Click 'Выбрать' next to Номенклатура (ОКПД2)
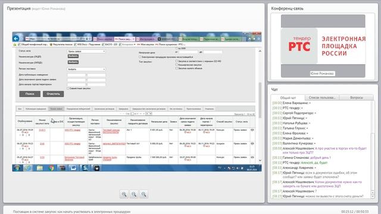This screenshot has height=214, width=381. (x=73, y=62)
